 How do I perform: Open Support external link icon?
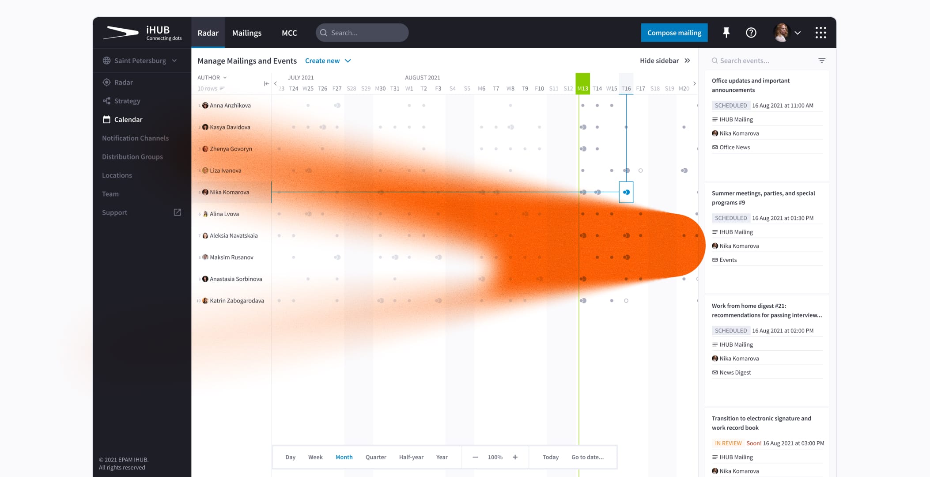(177, 212)
